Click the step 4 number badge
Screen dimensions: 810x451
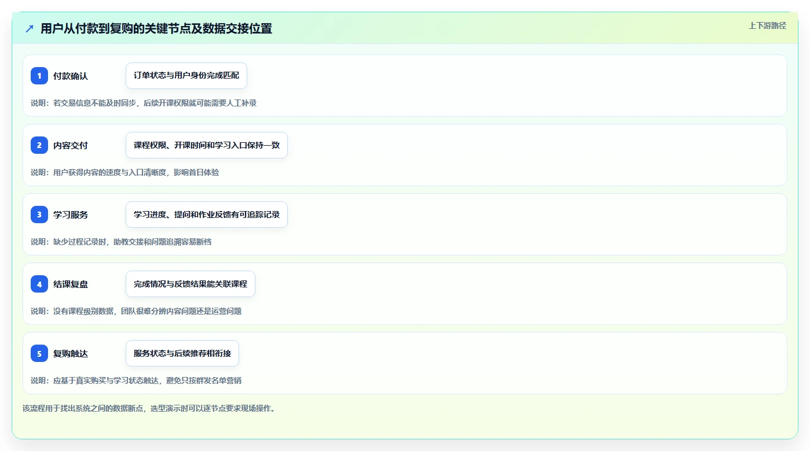coord(39,284)
